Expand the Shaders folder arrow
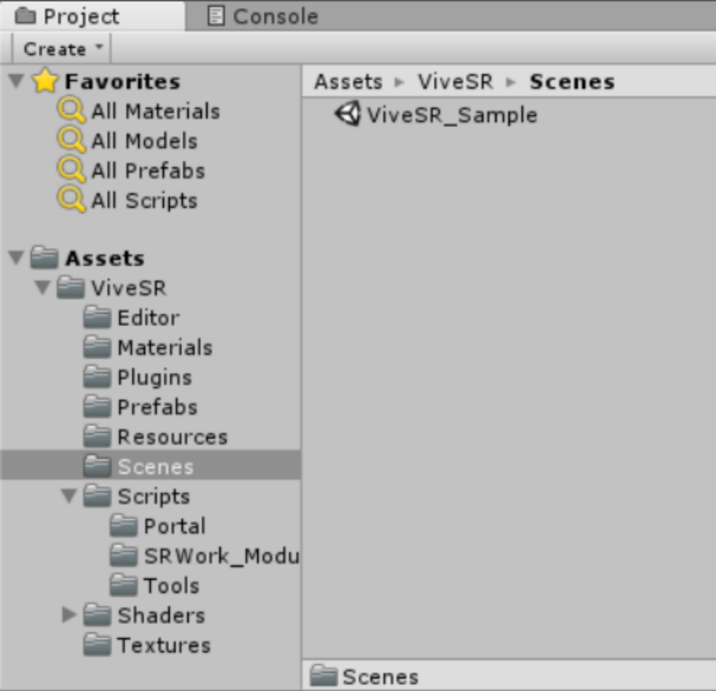716x691 pixels. tap(70, 615)
